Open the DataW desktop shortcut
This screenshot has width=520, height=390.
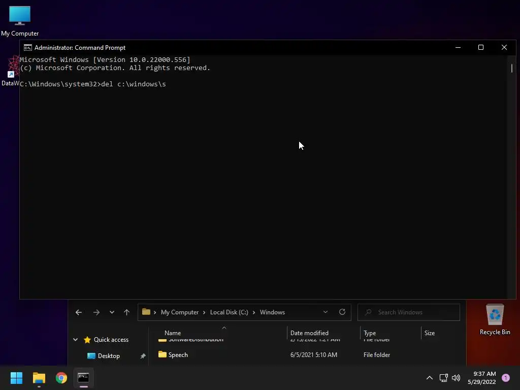pos(11,71)
